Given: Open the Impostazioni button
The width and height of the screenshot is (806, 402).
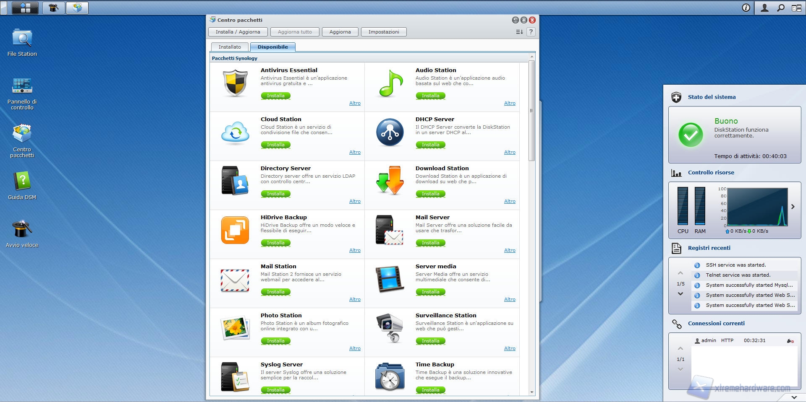Looking at the screenshot, I should (384, 32).
